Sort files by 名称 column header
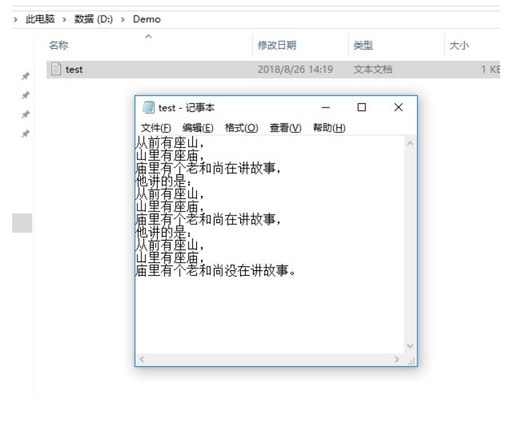 click(x=59, y=45)
